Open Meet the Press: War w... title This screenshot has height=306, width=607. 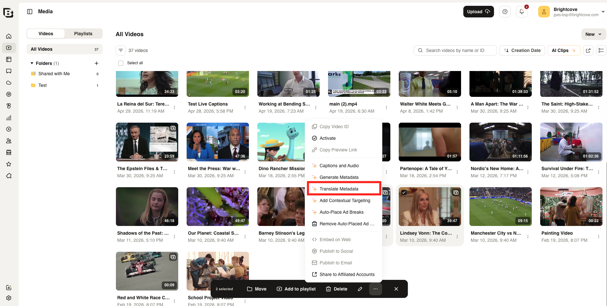click(x=214, y=168)
